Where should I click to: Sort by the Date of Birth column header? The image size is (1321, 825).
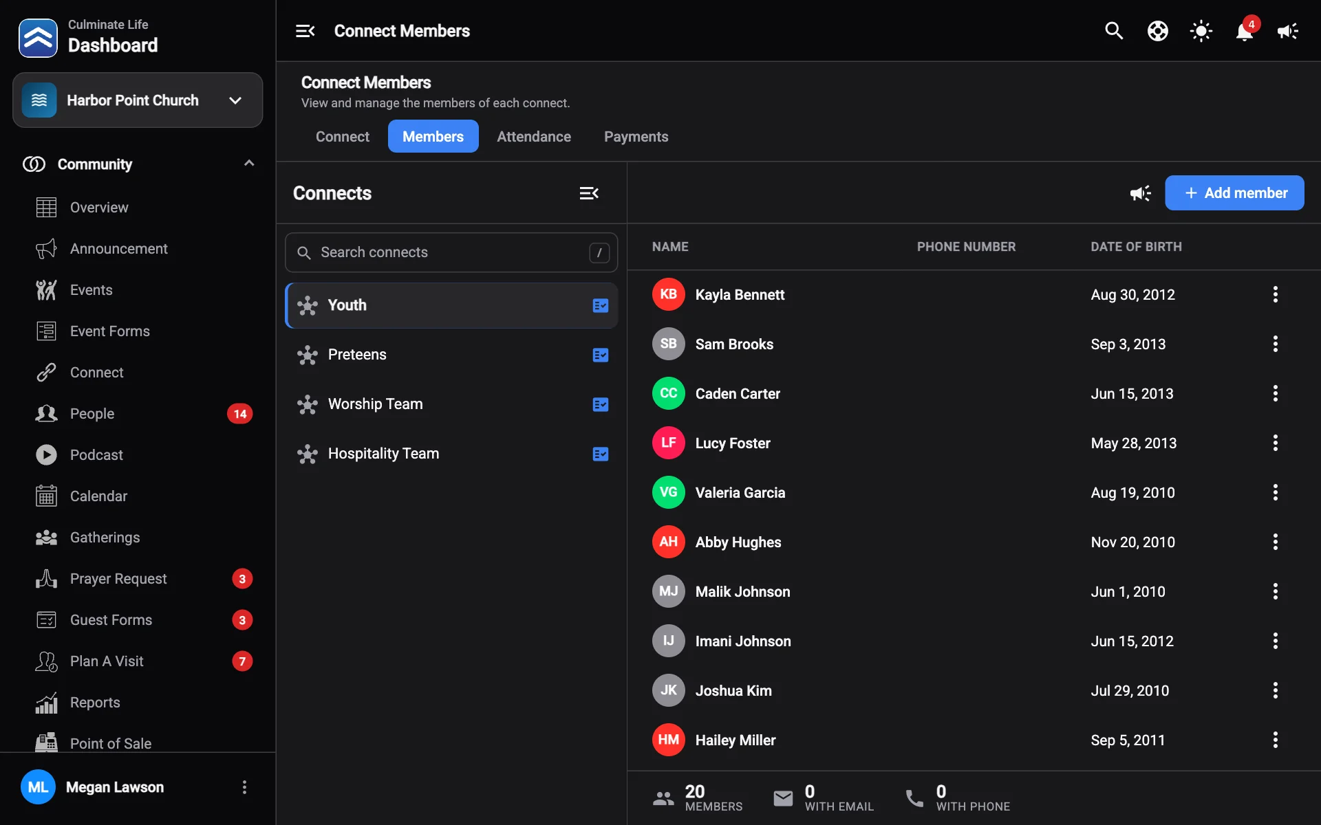[x=1136, y=247]
